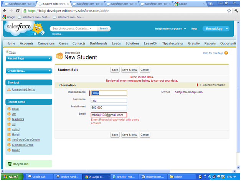Click the Recycle Bin icon

[x=10, y=164]
